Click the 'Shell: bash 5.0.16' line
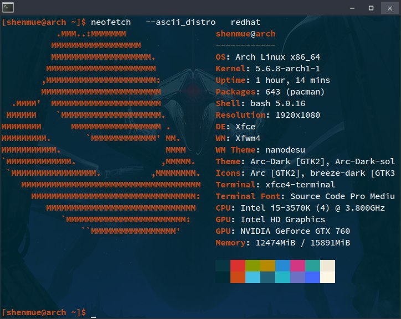The width and height of the screenshot is (401, 319). tap(260, 103)
